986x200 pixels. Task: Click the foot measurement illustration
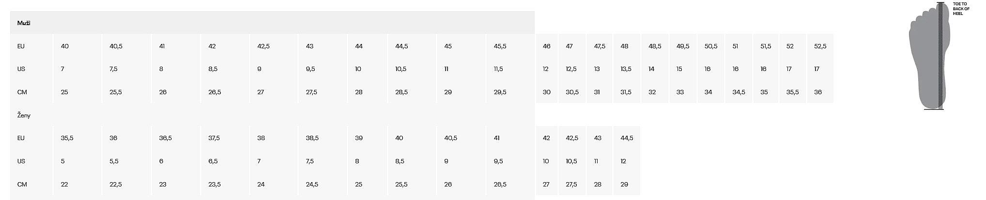[929, 56]
